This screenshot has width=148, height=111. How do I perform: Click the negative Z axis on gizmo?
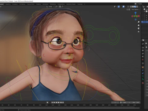pyautogui.click(x=136, y=19)
